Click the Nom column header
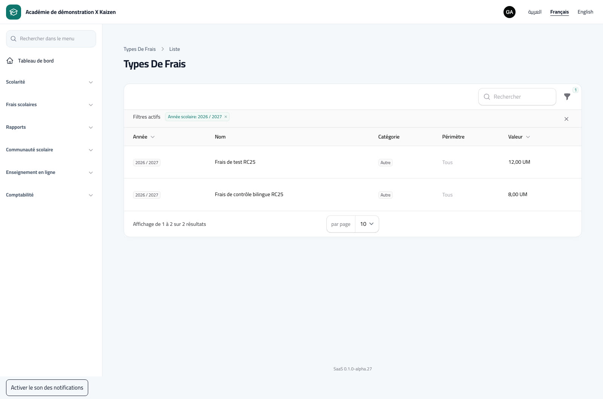Viewport: 603px width, 399px height. pyautogui.click(x=220, y=137)
